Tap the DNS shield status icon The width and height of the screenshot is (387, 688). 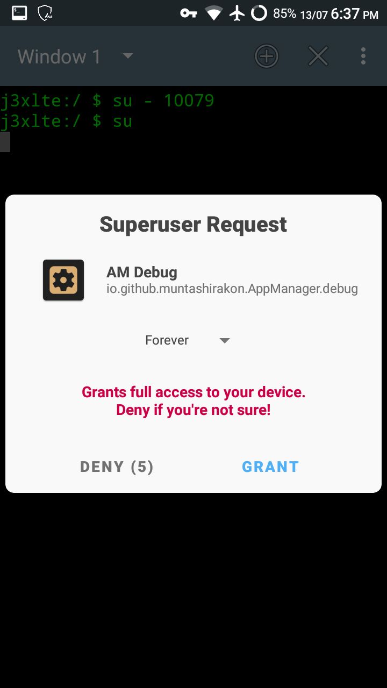coord(45,13)
